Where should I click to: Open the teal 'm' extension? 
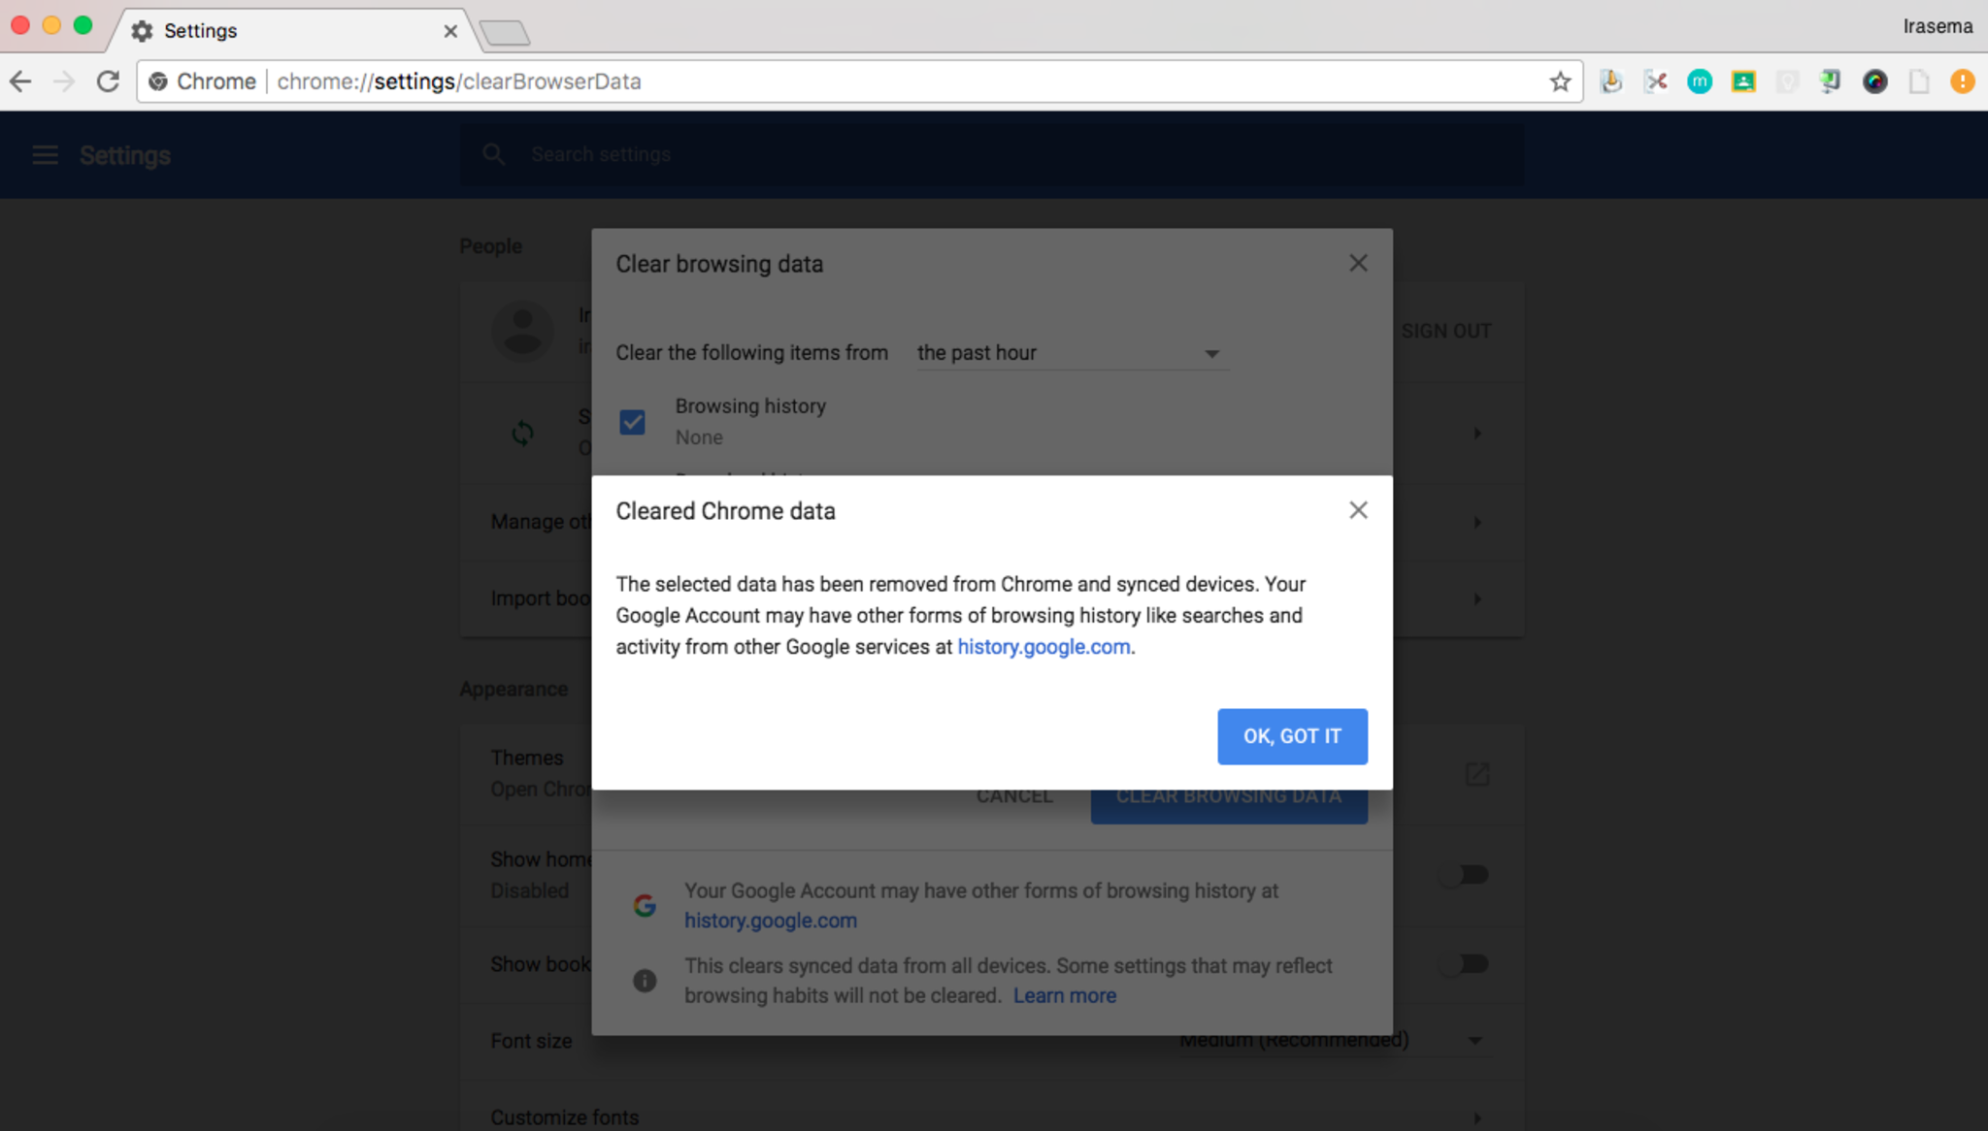pos(1700,81)
